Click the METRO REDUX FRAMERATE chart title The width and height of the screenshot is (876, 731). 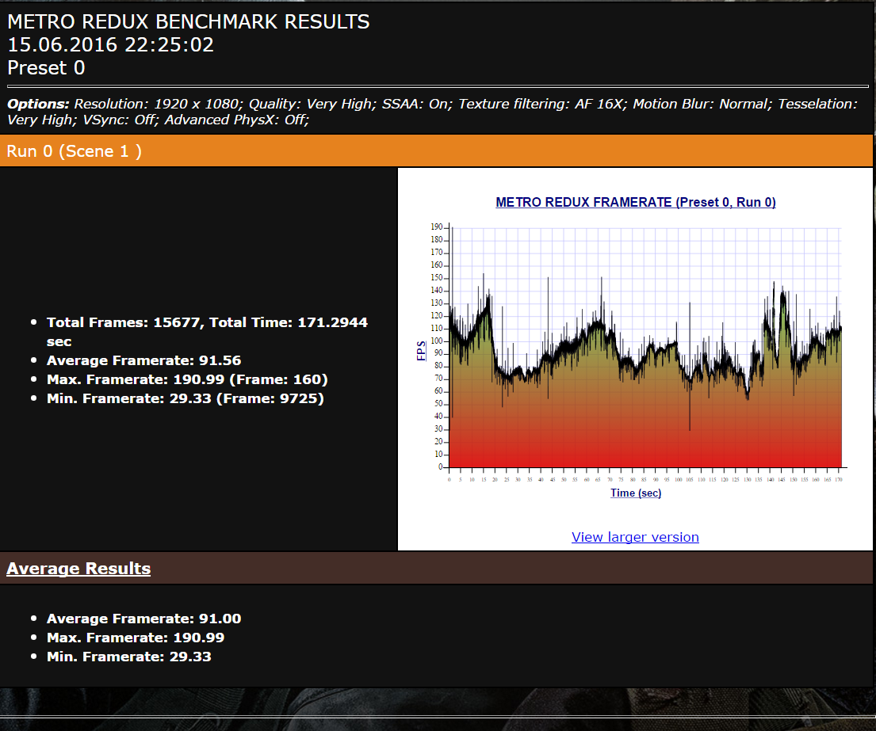pos(635,202)
